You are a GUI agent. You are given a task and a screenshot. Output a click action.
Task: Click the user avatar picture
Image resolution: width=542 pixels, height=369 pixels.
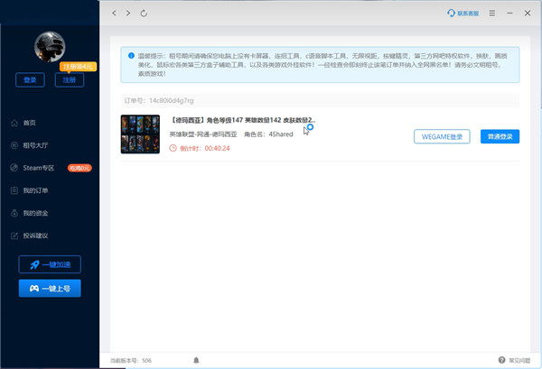pyautogui.click(x=50, y=47)
